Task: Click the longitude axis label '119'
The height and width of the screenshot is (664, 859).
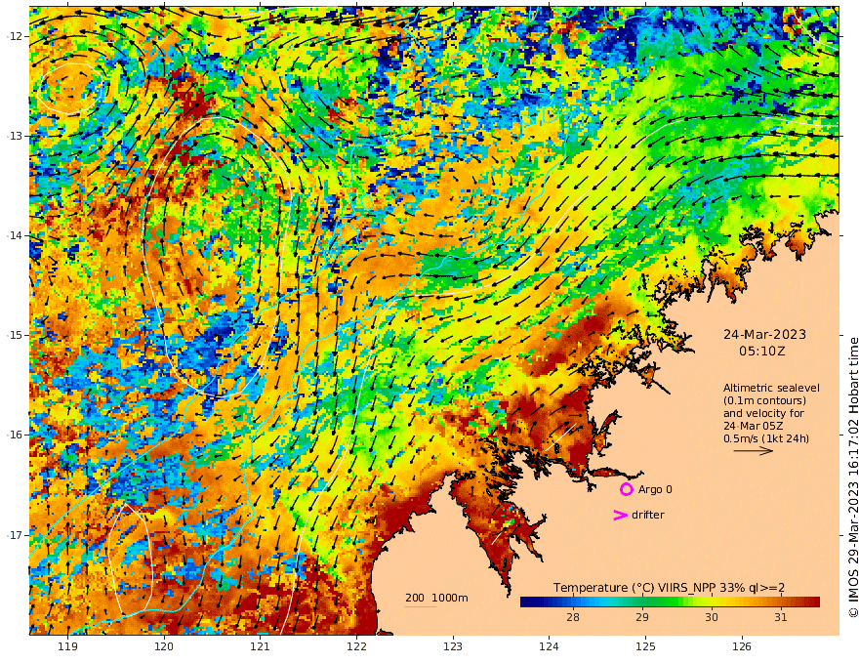Action: pyautogui.click(x=67, y=647)
